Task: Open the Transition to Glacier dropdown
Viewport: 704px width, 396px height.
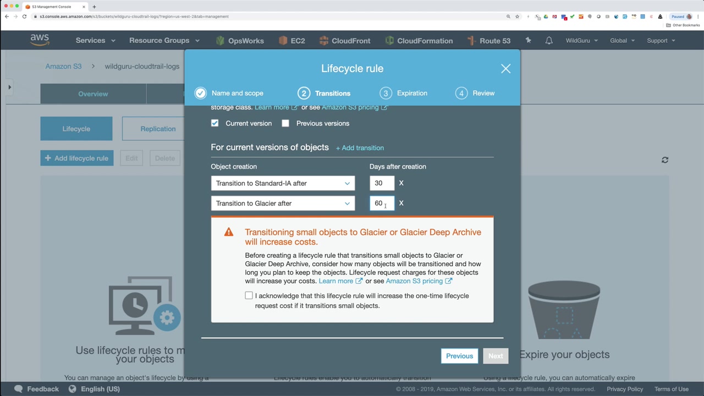Action: point(283,204)
